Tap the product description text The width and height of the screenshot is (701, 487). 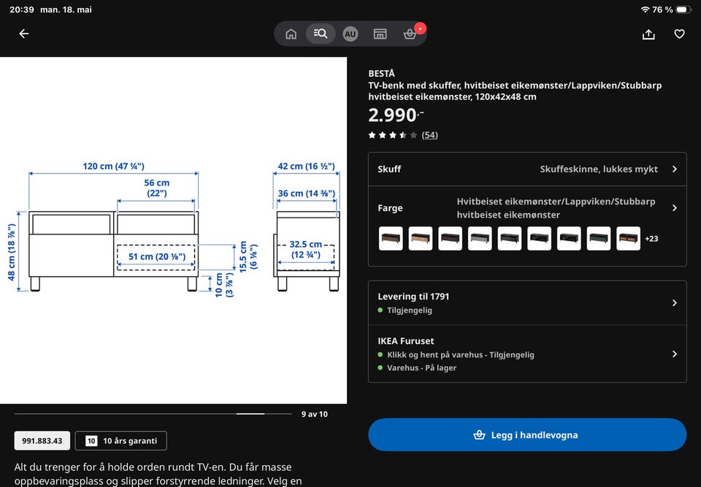click(x=158, y=474)
